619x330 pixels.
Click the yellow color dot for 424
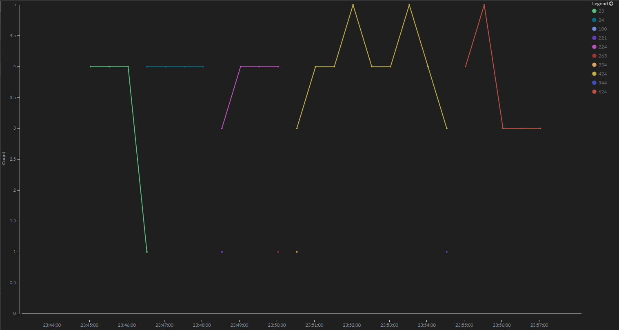tap(594, 74)
